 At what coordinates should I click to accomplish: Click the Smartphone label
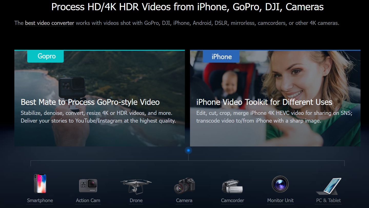(40, 201)
